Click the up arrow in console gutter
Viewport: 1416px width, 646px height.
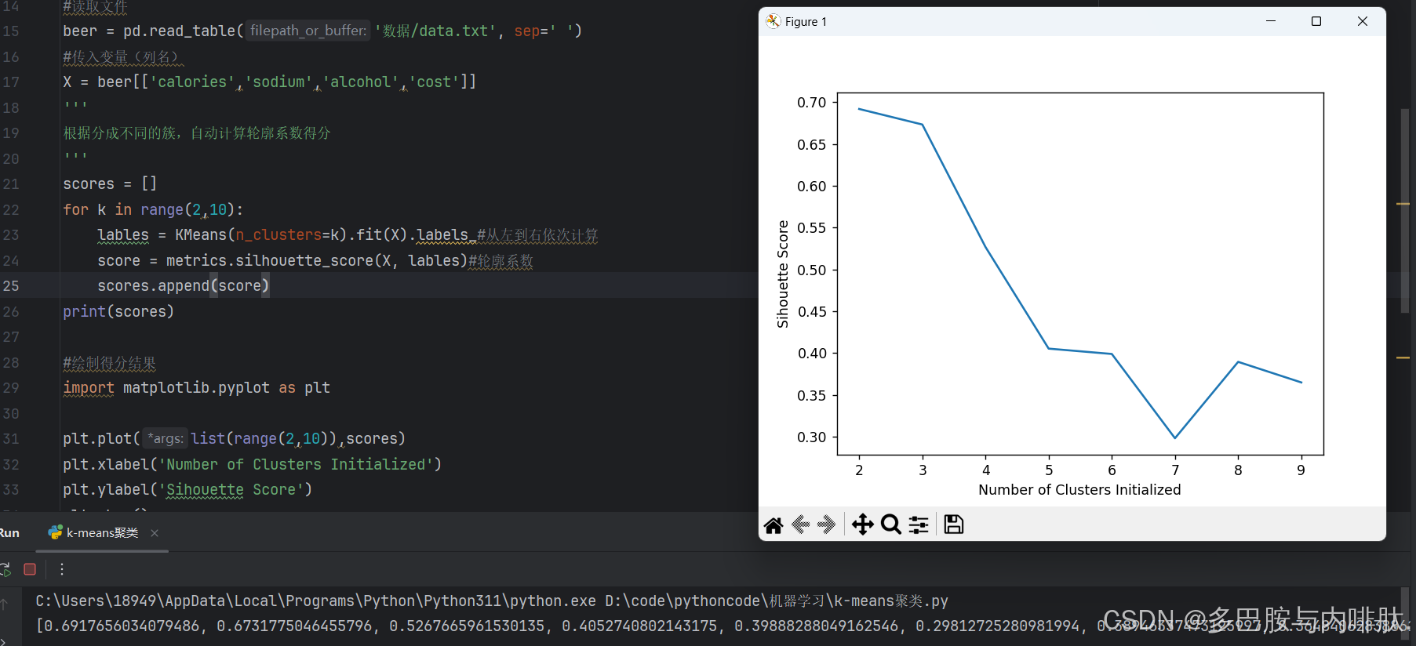pyautogui.click(x=5, y=604)
